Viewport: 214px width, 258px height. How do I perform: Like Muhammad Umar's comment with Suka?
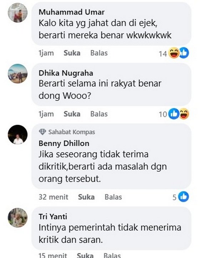[72, 53]
